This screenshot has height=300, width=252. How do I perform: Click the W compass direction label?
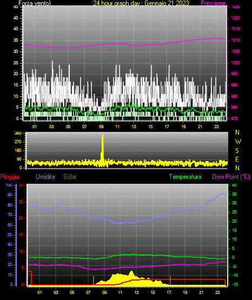tap(238, 142)
